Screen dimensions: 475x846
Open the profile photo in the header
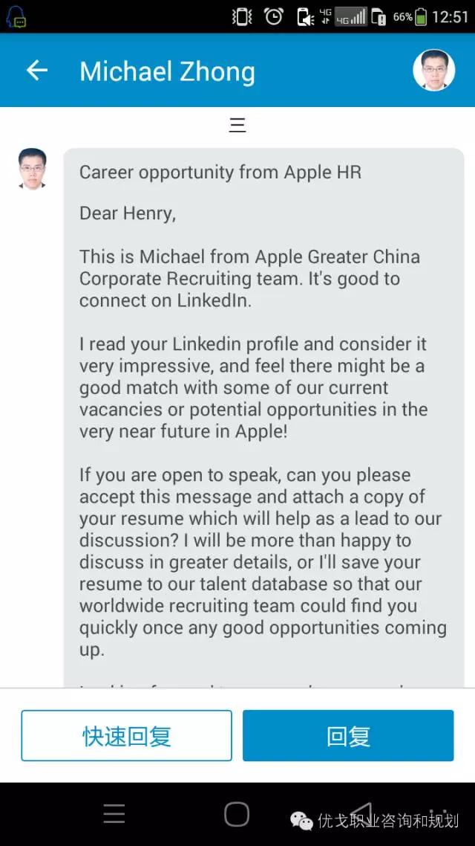pyautogui.click(x=433, y=71)
